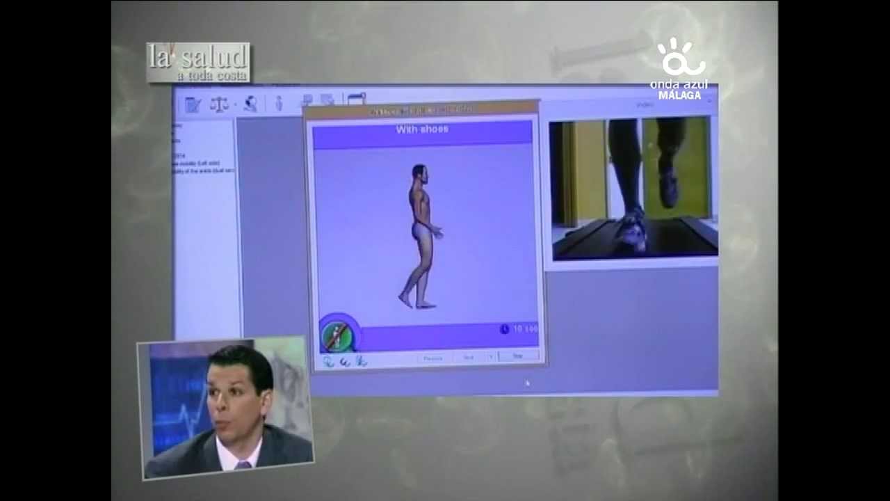Click the first greyed-out toolbar icon
Image resolution: width=890 pixels, height=501 pixels.
tap(307, 100)
